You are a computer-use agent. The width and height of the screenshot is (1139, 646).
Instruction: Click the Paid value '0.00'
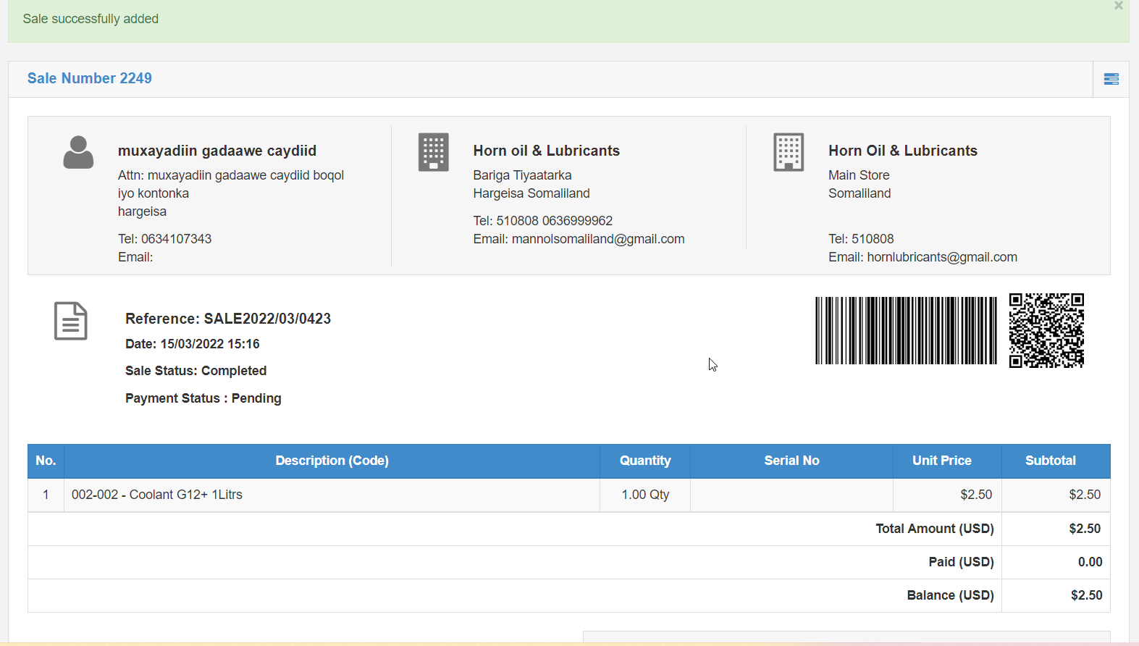[x=1090, y=562]
